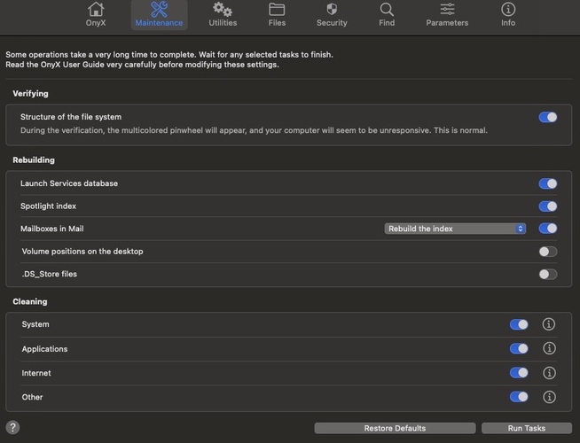Image resolution: width=580 pixels, height=443 pixels.
Task: Turn off Other cleaning toggle
Action: point(519,397)
